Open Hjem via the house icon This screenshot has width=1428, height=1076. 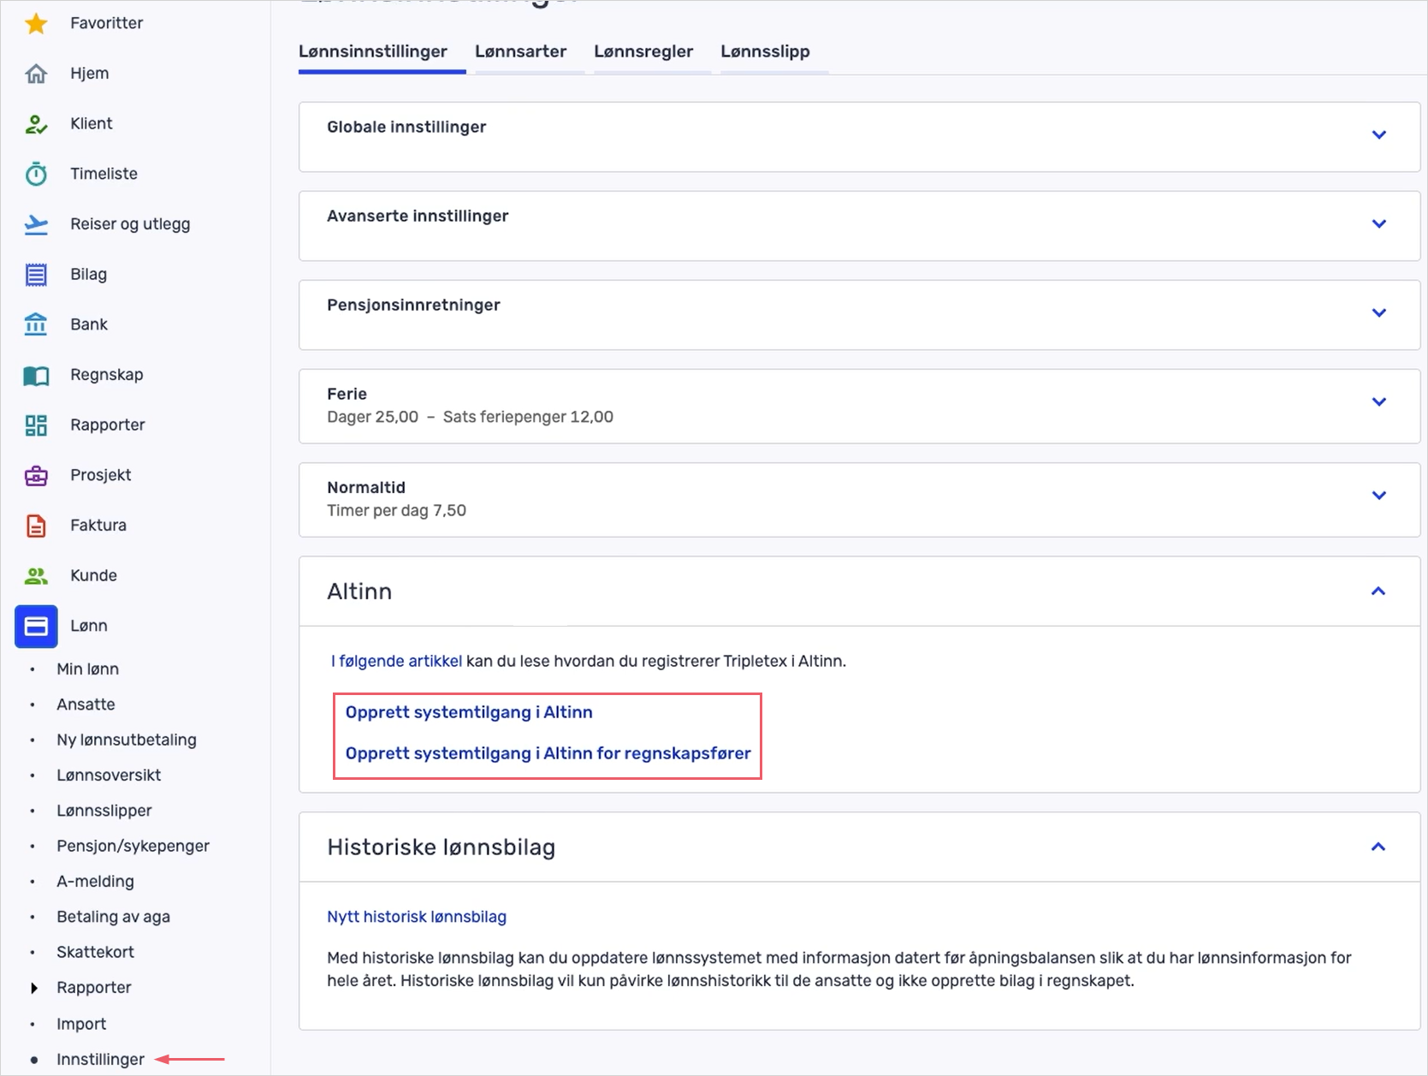coord(36,74)
